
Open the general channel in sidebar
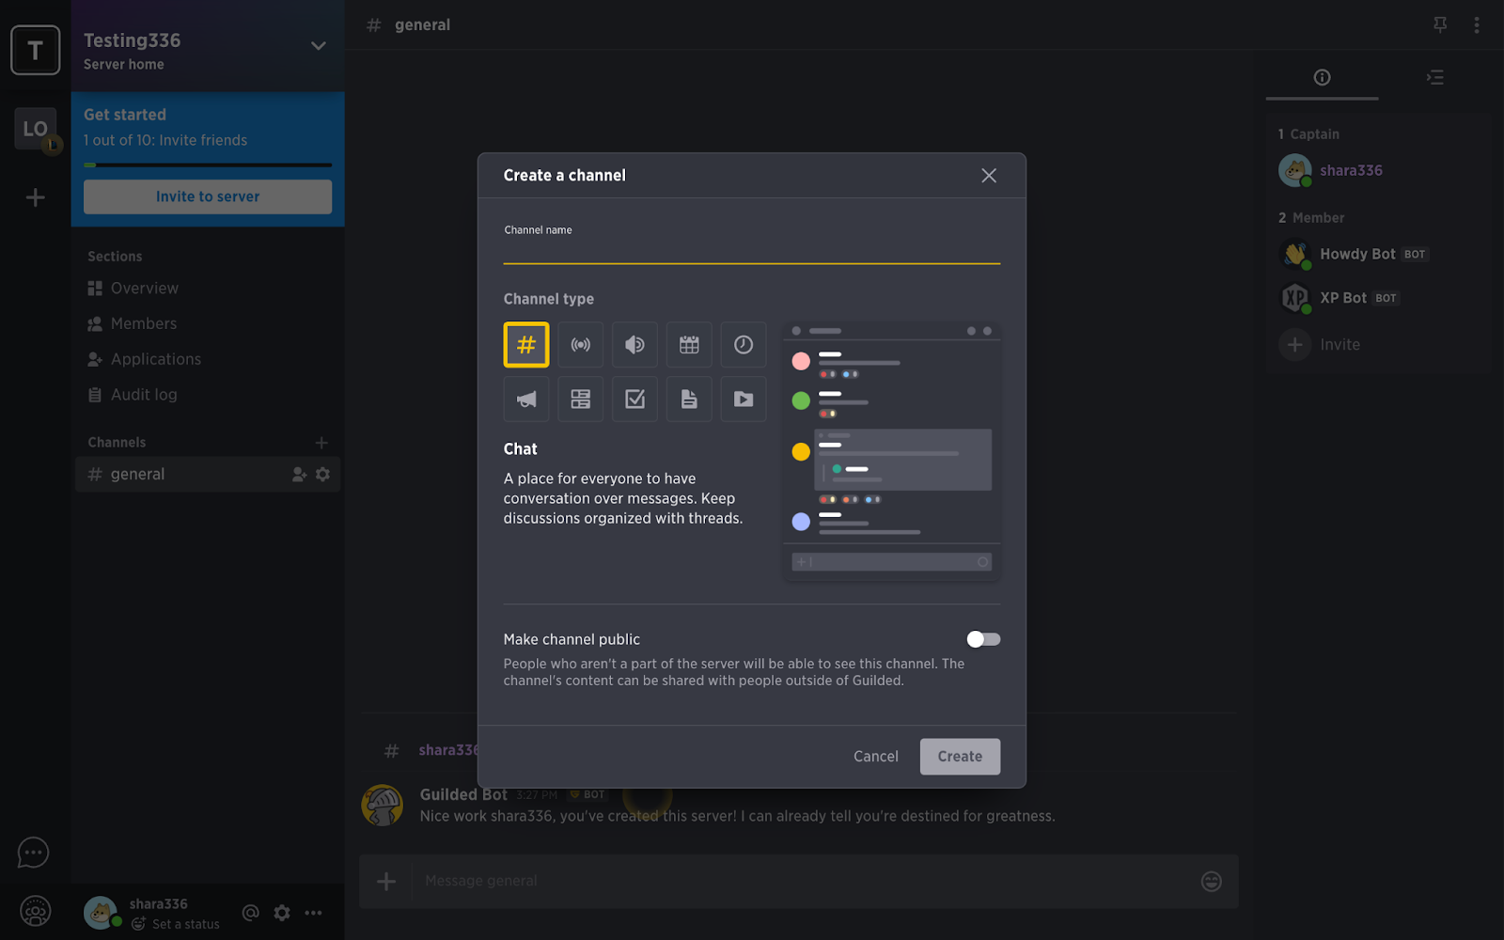tap(208, 475)
